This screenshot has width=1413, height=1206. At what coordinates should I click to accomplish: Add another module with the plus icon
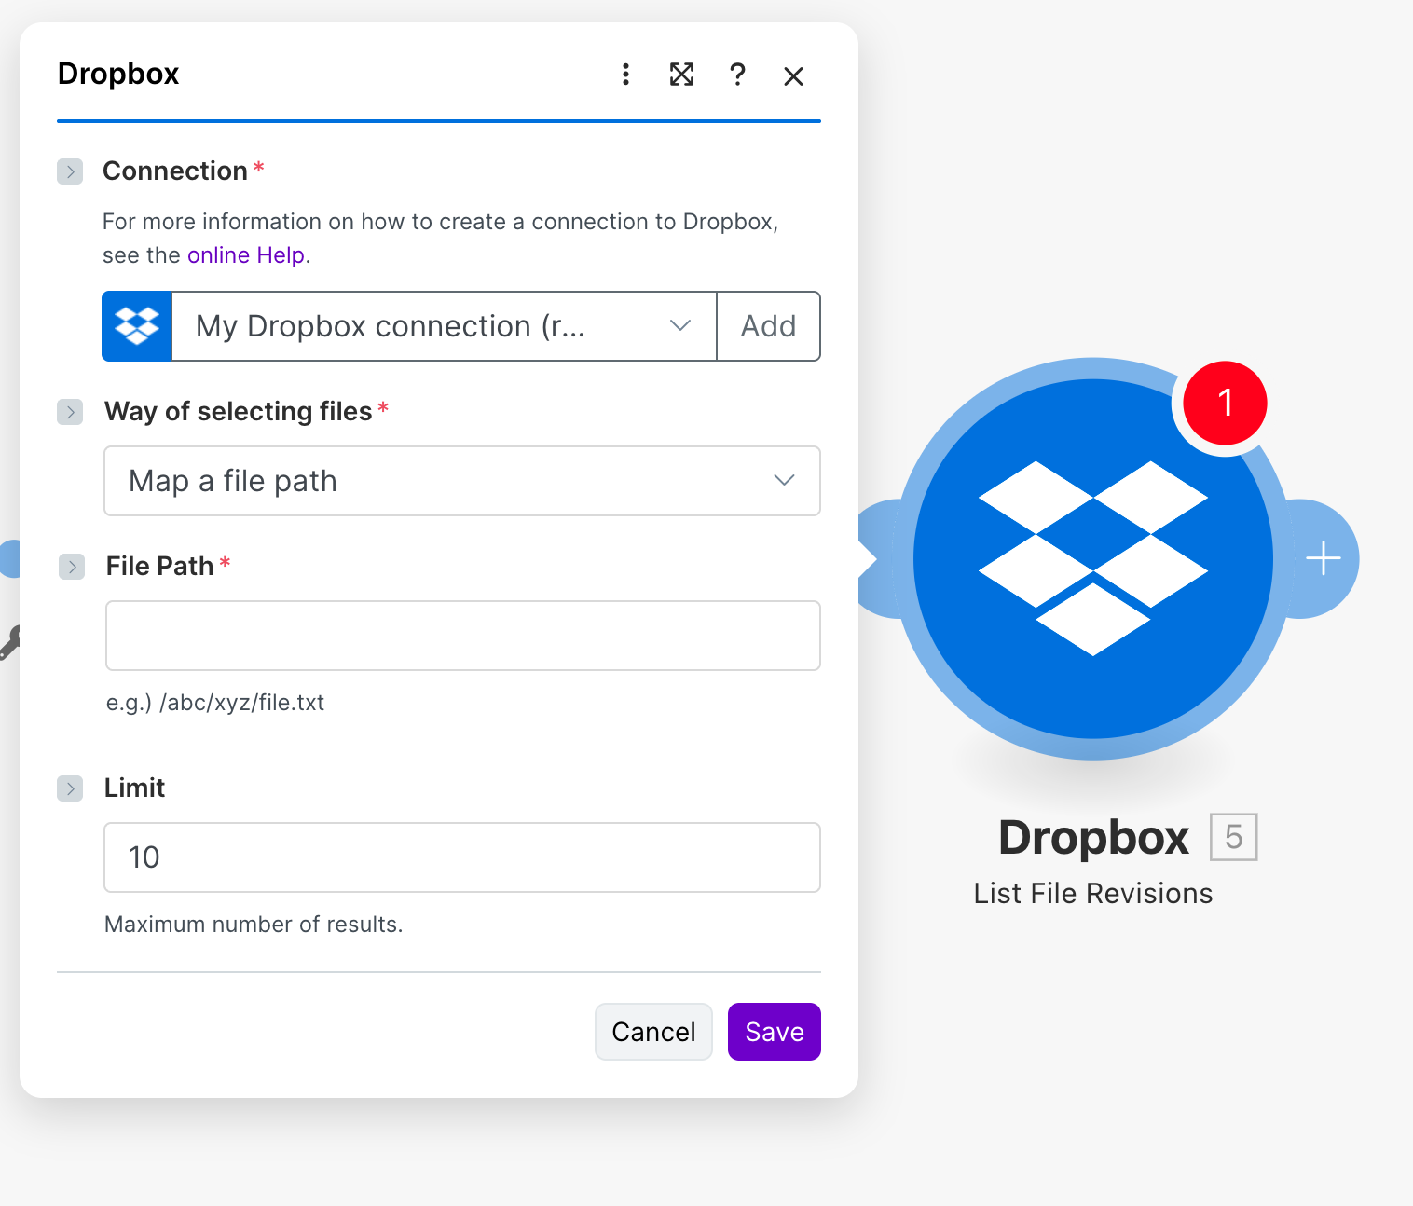tap(1324, 558)
